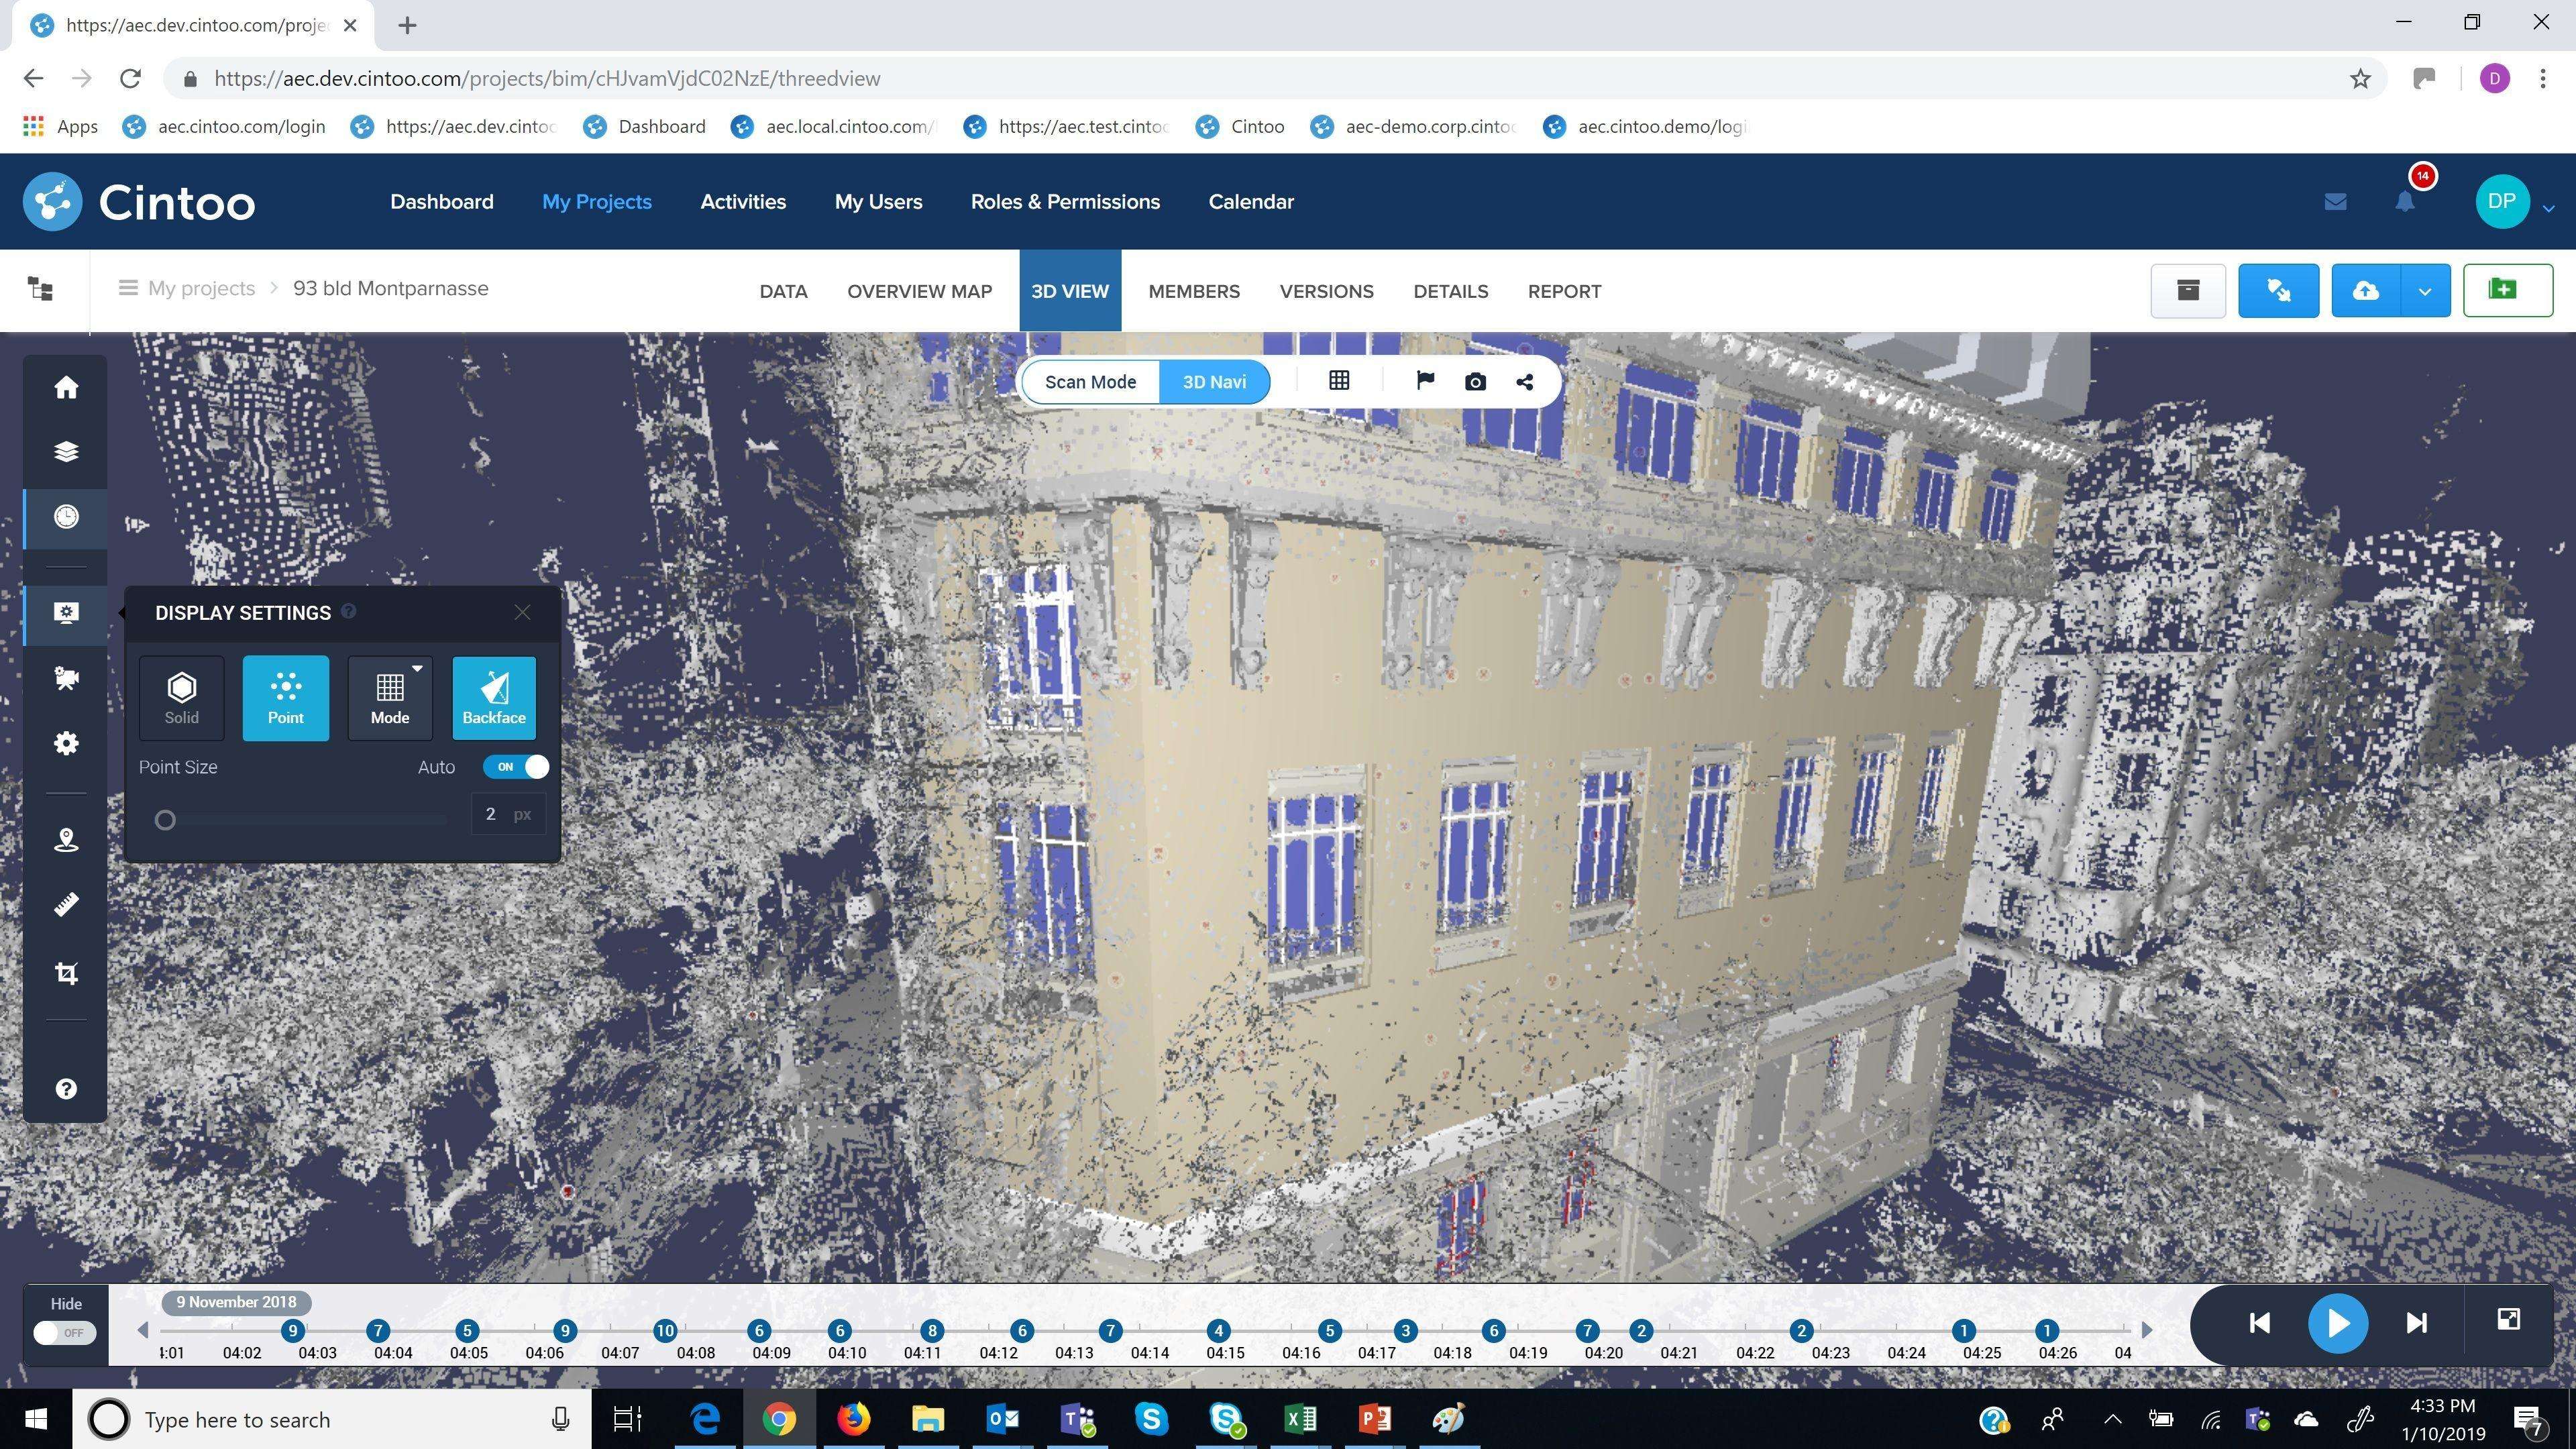This screenshot has width=2576, height=1449.
Task: Open notifications bell with 14 badge
Action: (x=2405, y=202)
